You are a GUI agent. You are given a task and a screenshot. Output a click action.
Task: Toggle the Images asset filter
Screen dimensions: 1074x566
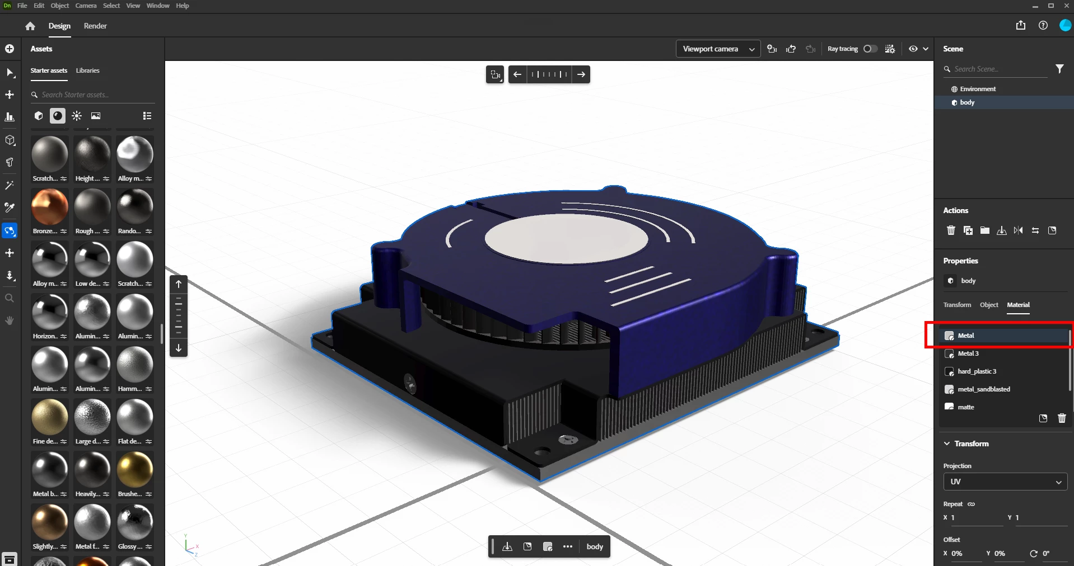click(96, 116)
